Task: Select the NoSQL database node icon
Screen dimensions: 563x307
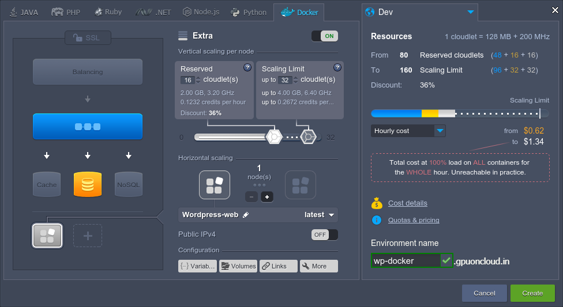Action: coord(128,184)
